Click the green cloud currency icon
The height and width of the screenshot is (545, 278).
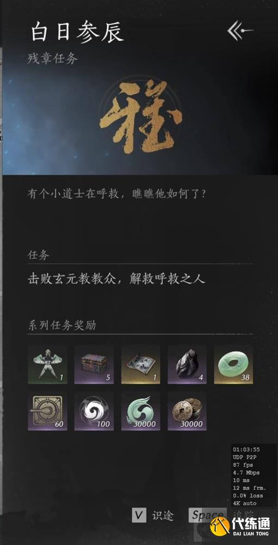pyautogui.click(x=141, y=411)
